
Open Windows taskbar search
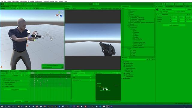[5, 106]
